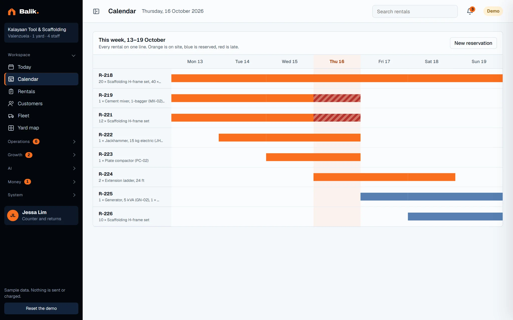513x320 pixels.
Task: Click the Customers people icon
Action: click(x=11, y=103)
